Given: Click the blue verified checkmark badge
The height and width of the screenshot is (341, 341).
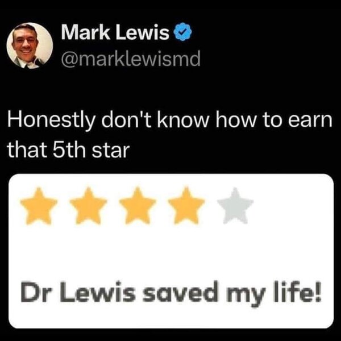Looking at the screenshot, I should 182,33.
